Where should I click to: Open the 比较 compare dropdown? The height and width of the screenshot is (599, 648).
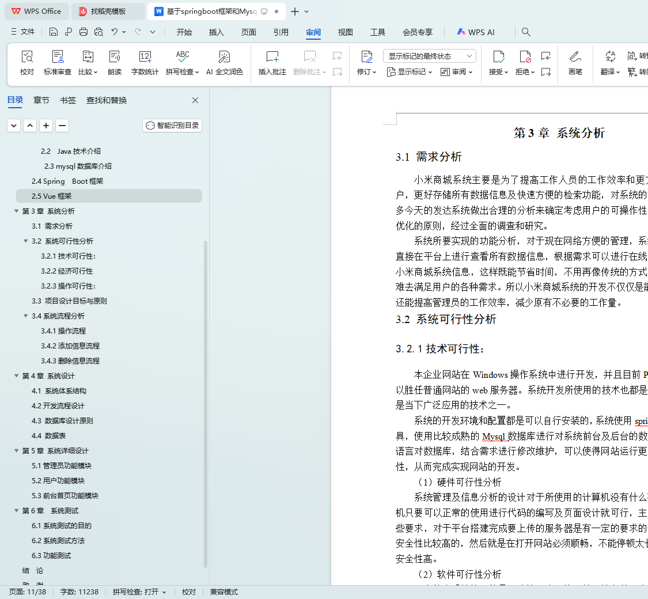(x=88, y=72)
